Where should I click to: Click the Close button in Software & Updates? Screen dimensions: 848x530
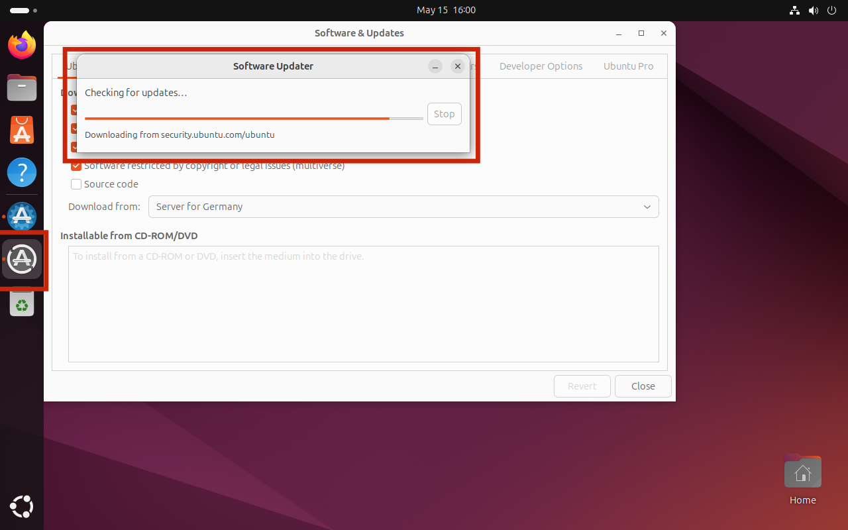click(x=643, y=386)
